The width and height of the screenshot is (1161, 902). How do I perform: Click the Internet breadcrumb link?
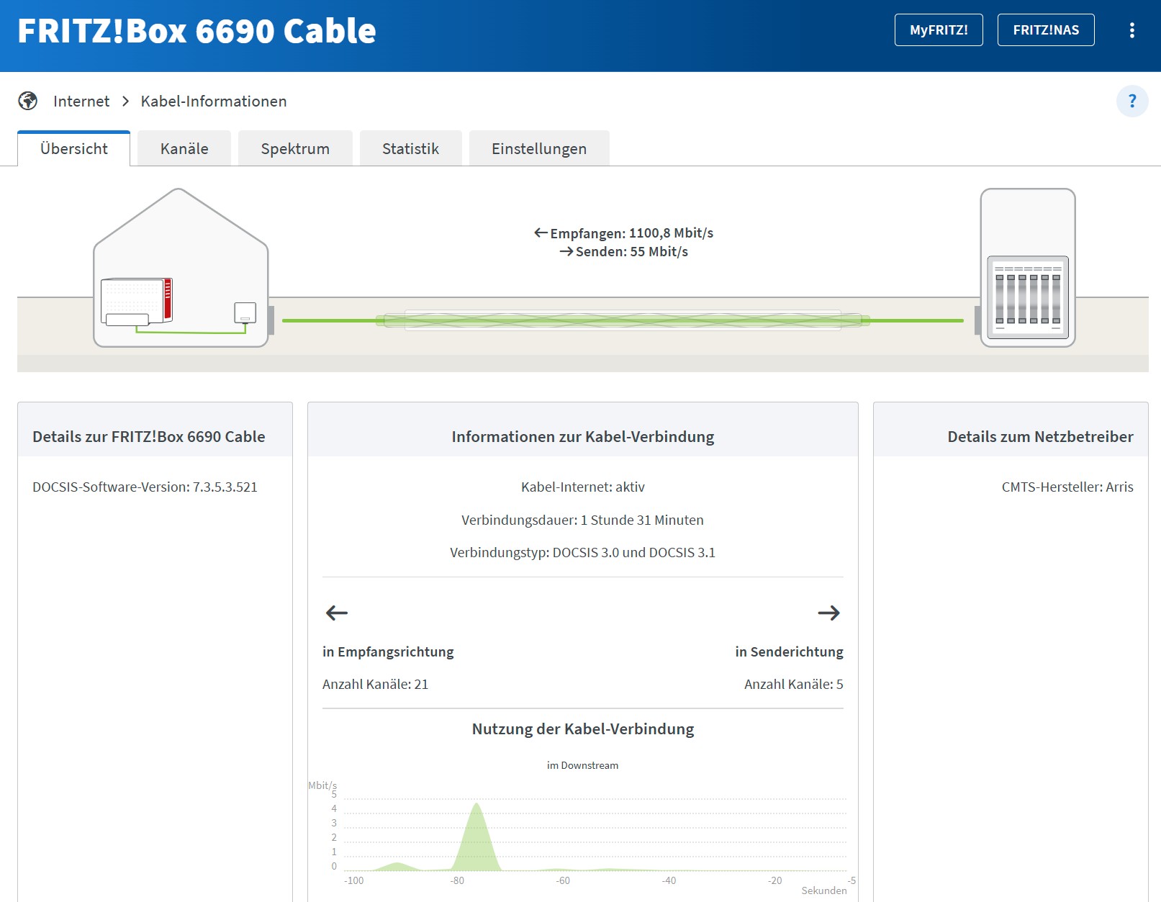pos(81,102)
